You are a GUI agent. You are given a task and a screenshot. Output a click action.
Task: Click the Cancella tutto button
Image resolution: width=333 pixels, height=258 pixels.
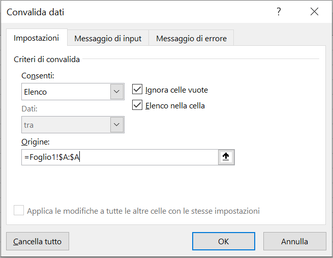[38, 241]
